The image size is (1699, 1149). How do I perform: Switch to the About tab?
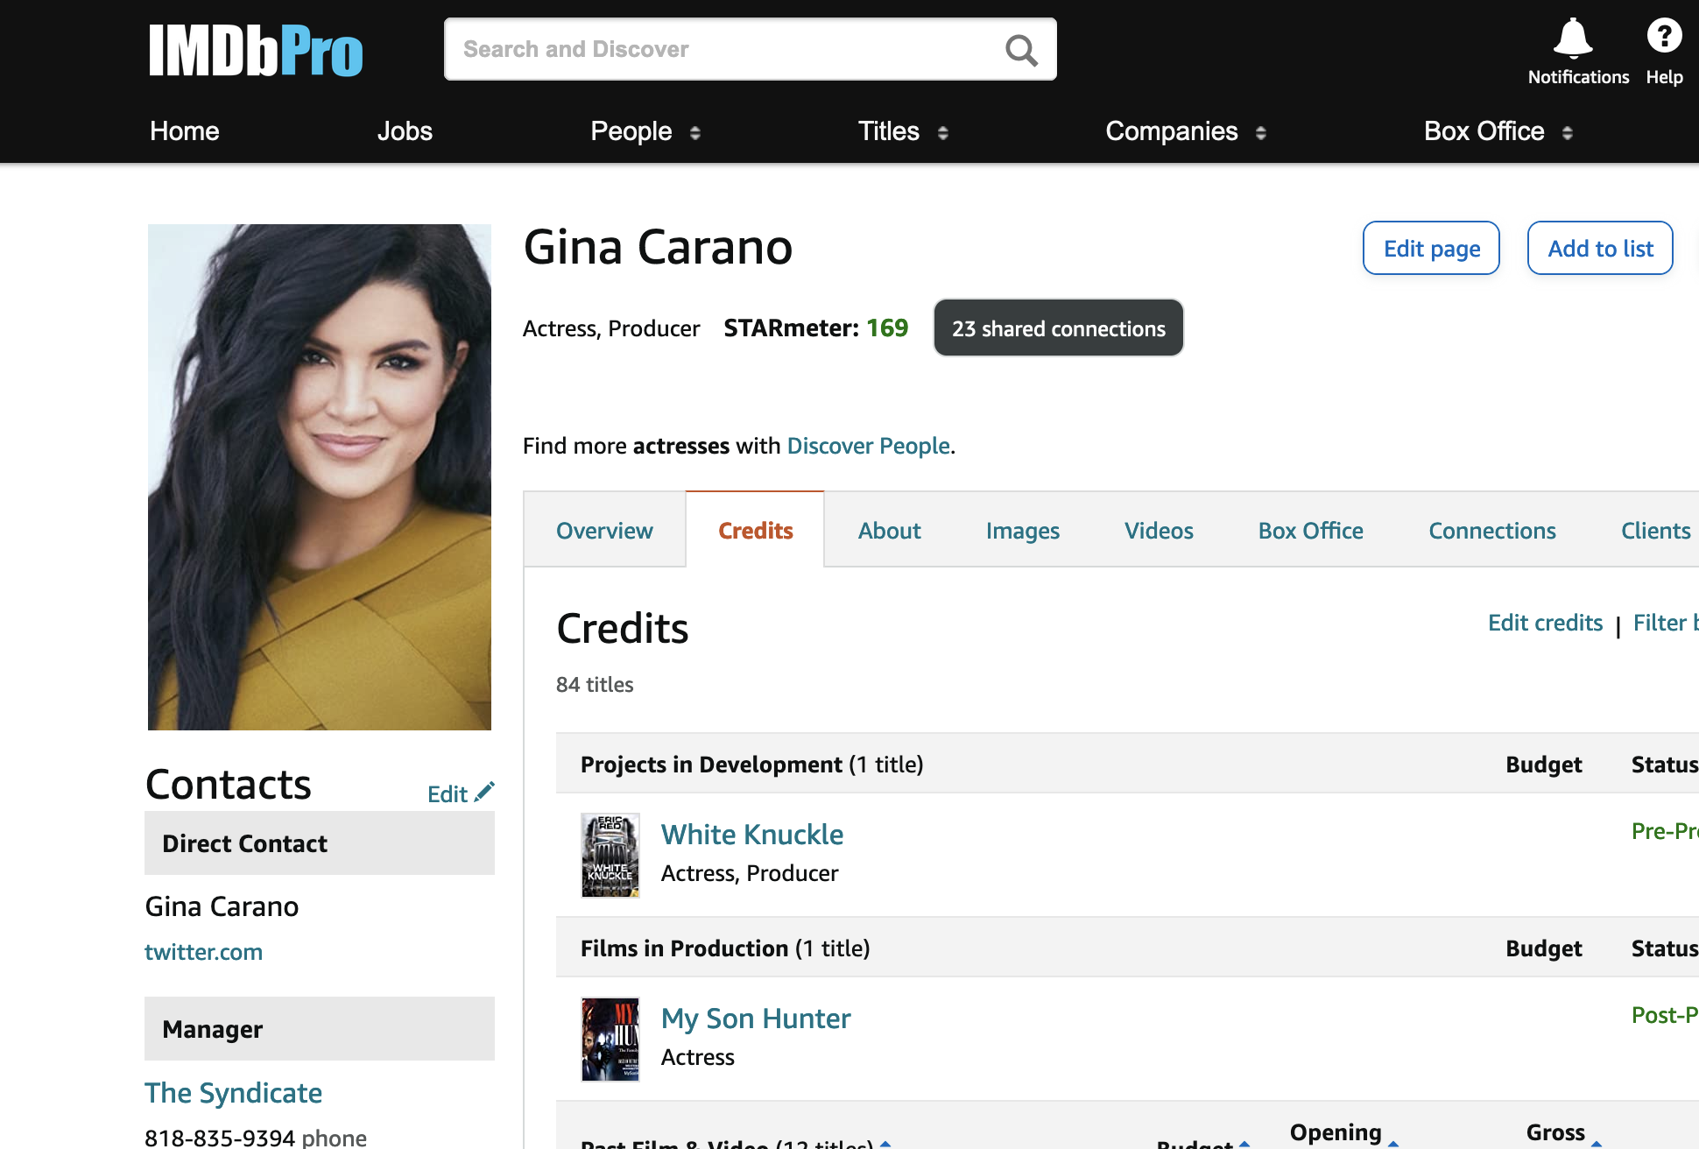pos(889,530)
